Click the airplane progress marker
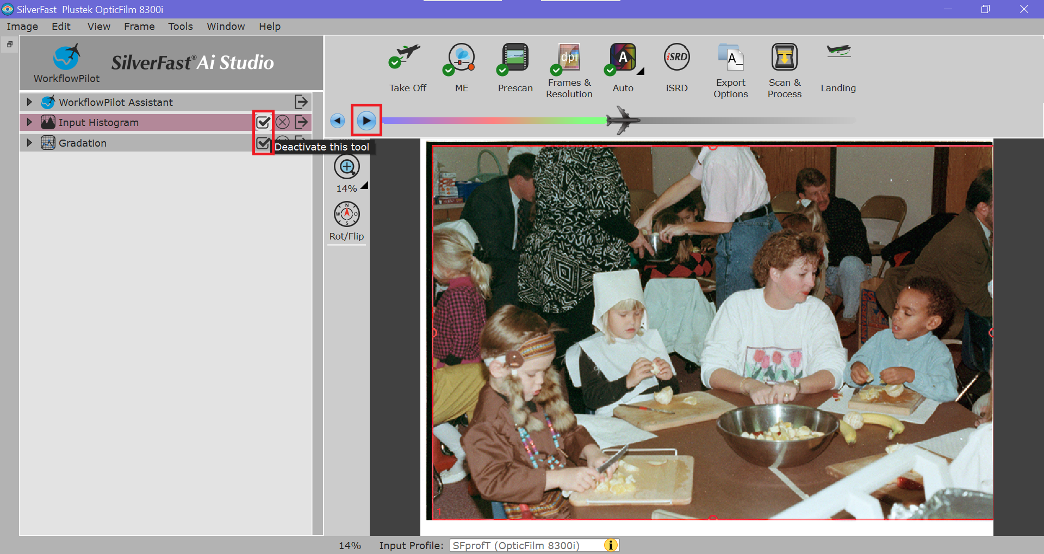This screenshot has height=554, width=1044. pyautogui.click(x=623, y=120)
